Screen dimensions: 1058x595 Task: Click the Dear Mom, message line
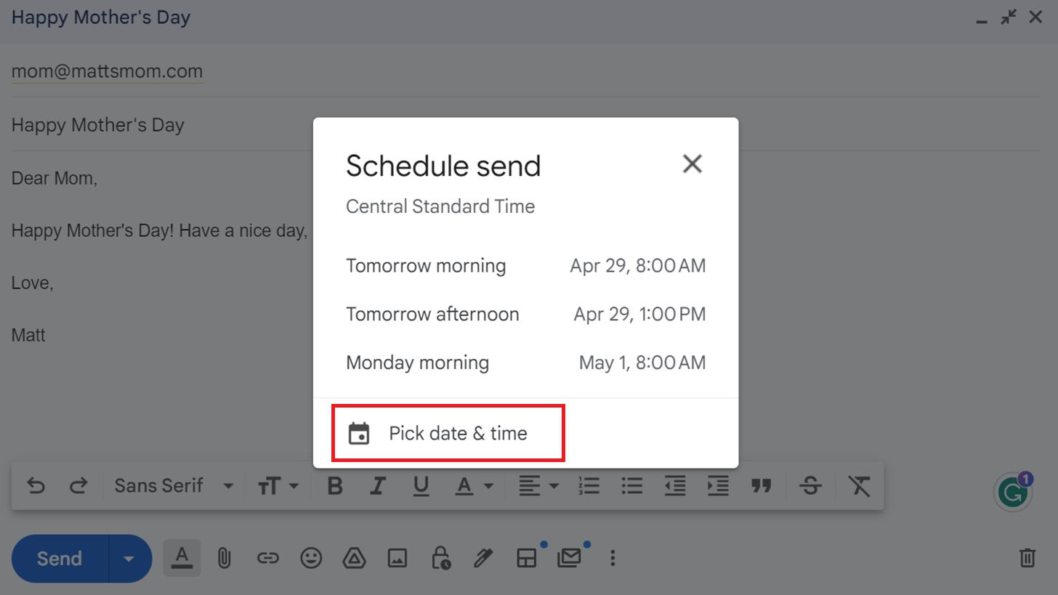tap(54, 179)
